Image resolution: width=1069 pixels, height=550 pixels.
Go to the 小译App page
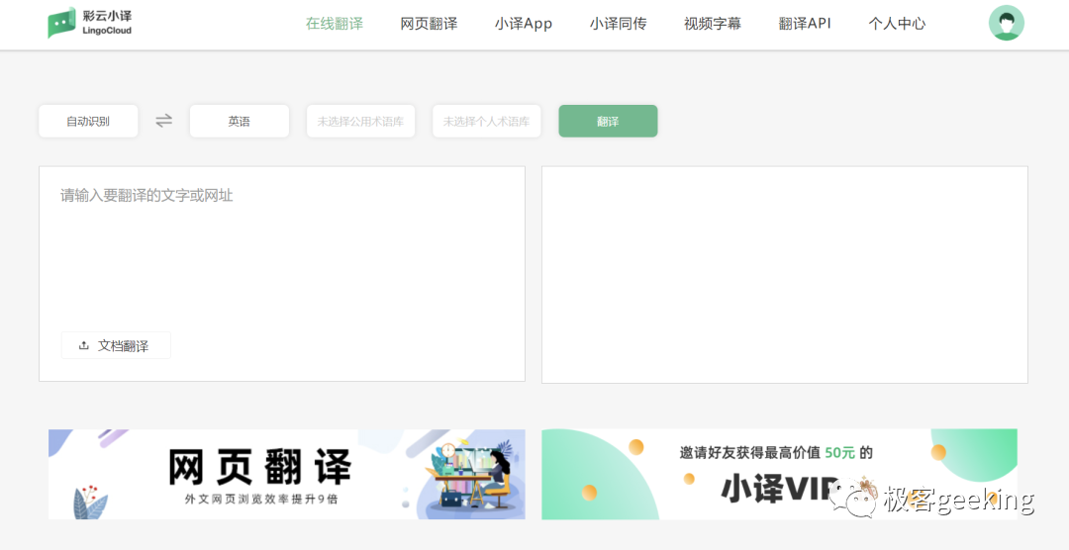523,24
